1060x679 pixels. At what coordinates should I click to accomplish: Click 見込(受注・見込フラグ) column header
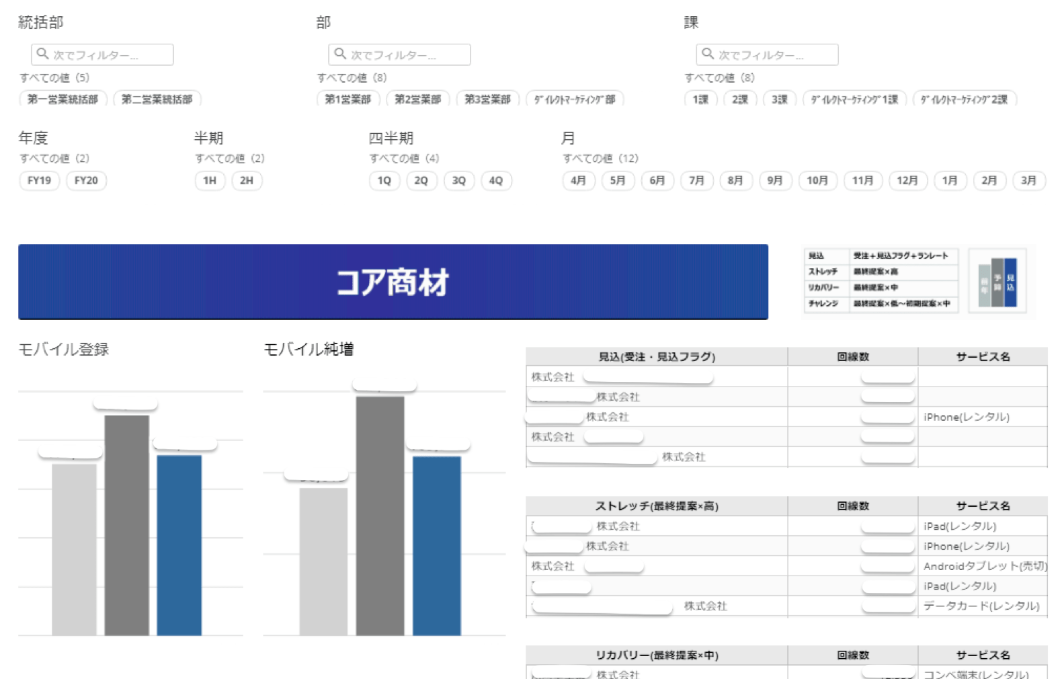657,356
